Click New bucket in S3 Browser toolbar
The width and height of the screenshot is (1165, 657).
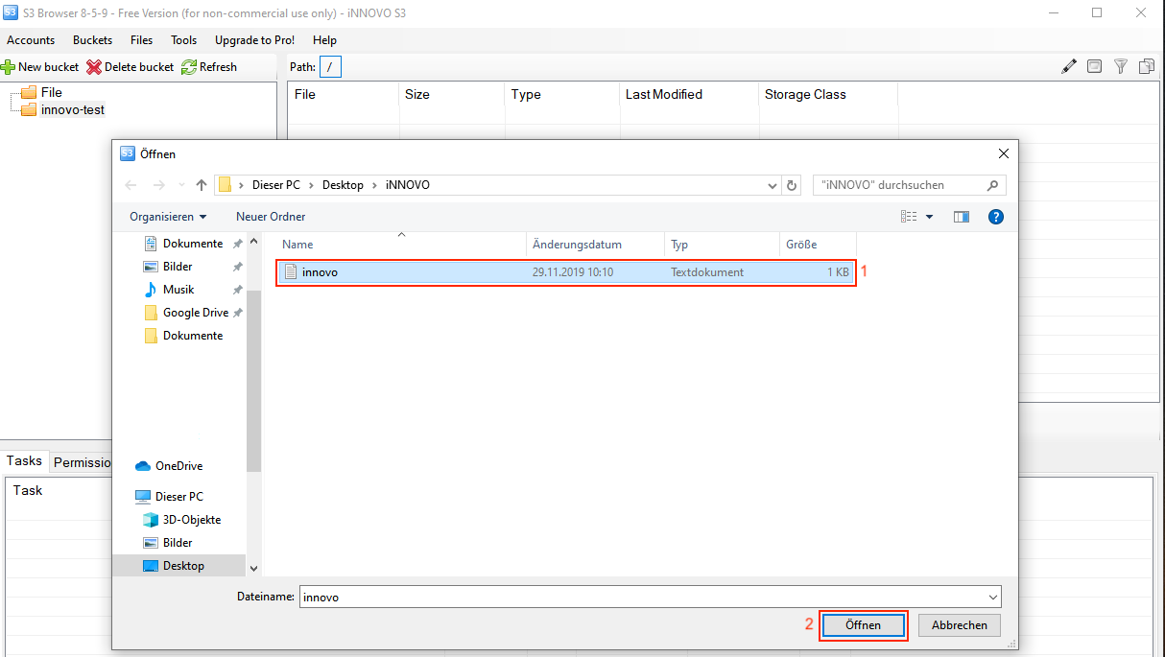click(40, 67)
